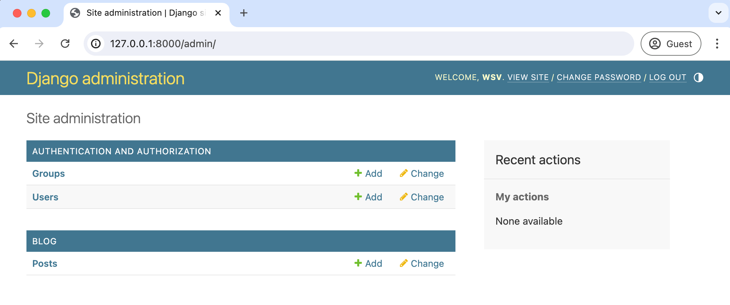This screenshot has height=305, width=730.
Task: Click the 'Recent actions' heading
Action: click(538, 160)
